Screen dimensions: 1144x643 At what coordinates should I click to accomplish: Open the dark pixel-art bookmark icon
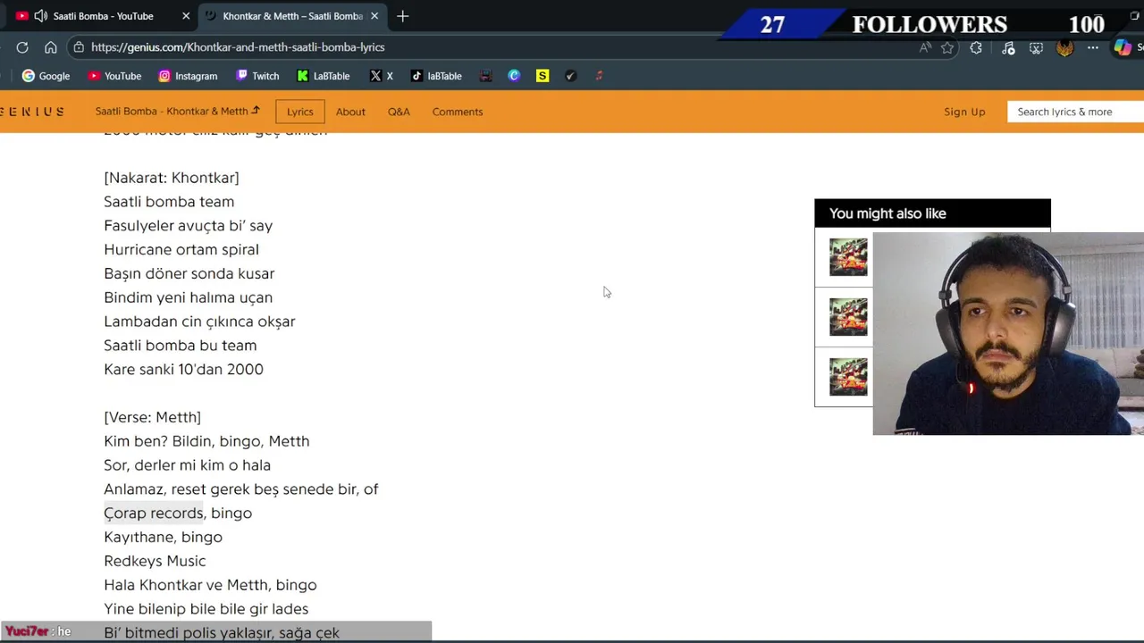pos(485,76)
